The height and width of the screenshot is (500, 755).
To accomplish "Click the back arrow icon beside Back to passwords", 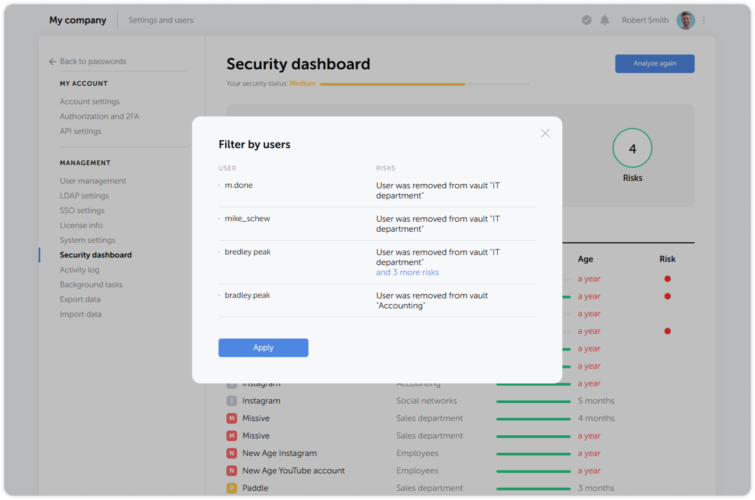I will click(x=53, y=61).
